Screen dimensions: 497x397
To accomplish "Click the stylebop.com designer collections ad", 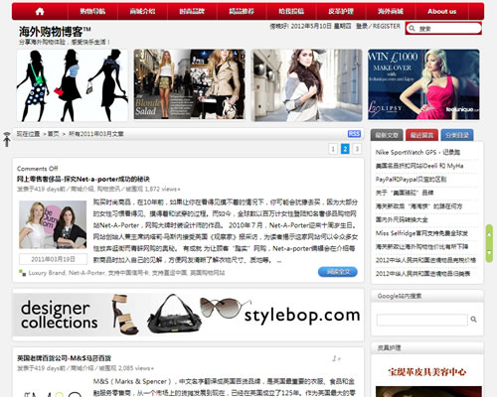I will coord(188,315).
